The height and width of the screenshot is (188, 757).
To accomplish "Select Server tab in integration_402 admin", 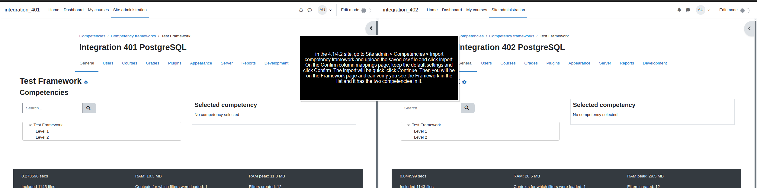I will tap(605, 63).
